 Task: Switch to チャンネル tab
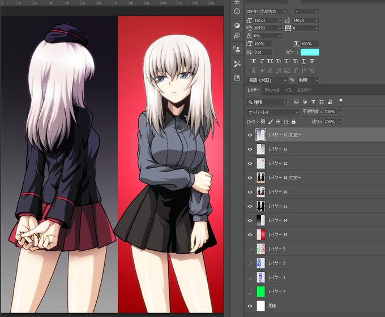tap(272, 90)
